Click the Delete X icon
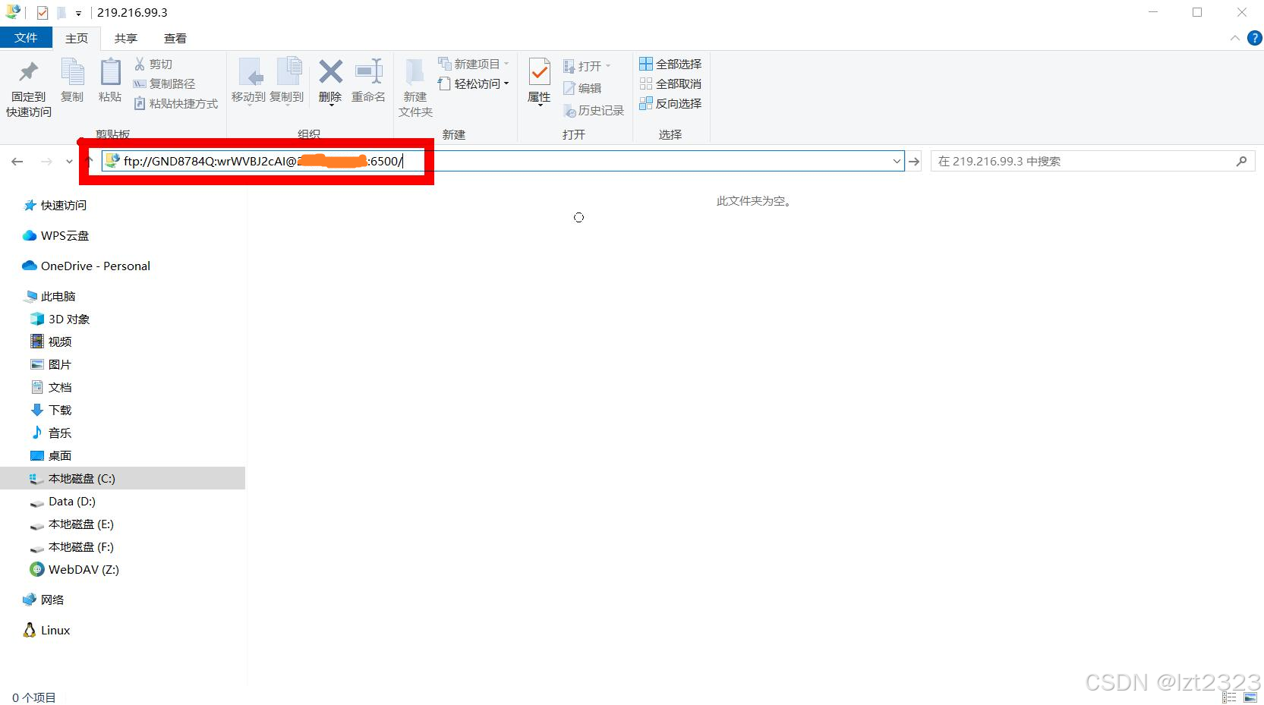 tap(330, 72)
